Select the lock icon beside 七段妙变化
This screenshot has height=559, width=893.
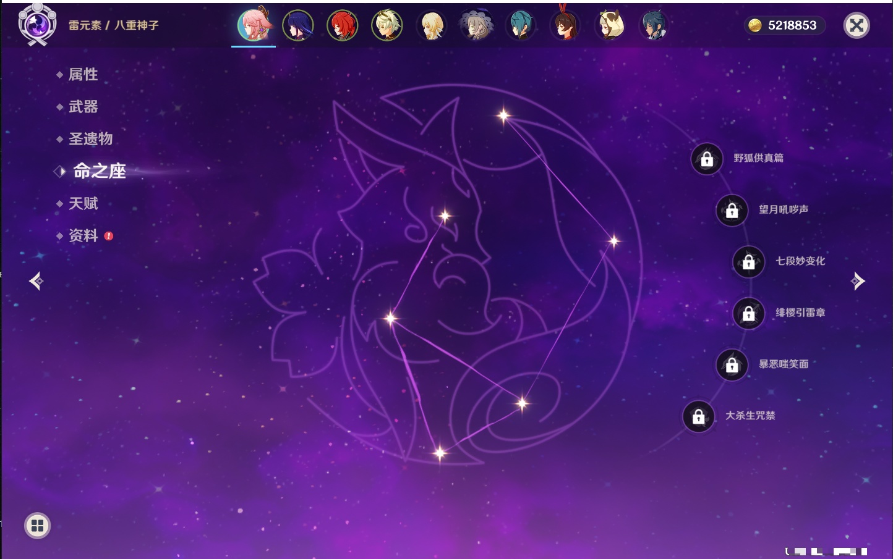click(x=749, y=262)
